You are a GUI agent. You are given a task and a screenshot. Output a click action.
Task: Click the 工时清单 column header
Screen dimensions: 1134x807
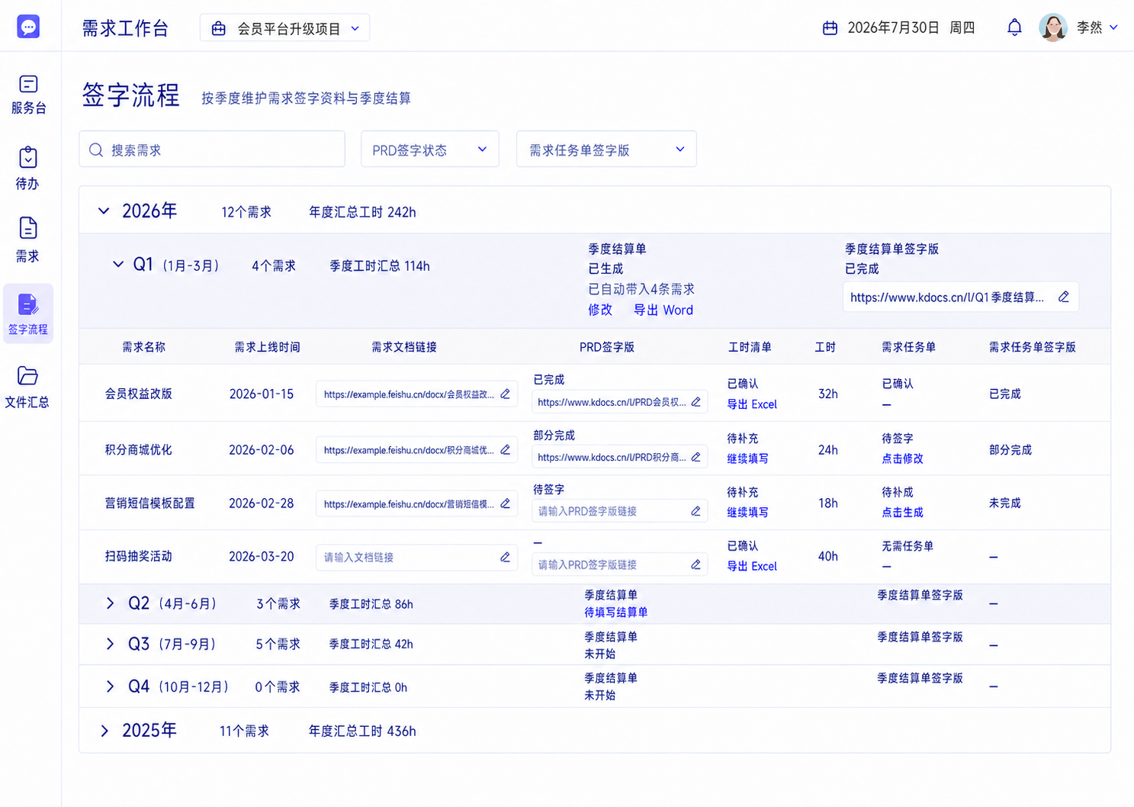pyautogui.click(x=750, y=347)
